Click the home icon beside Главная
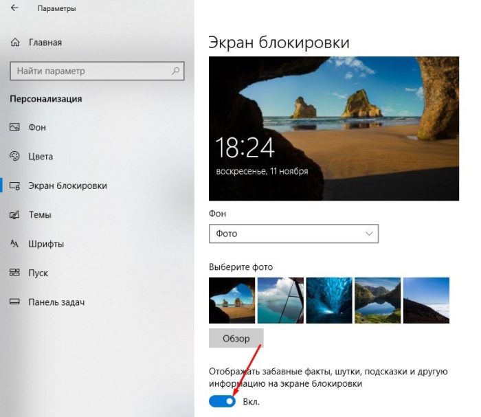Image resolution: width=481 pixels, height=417 pixels. pyautogui.click(x=15, y=43)
